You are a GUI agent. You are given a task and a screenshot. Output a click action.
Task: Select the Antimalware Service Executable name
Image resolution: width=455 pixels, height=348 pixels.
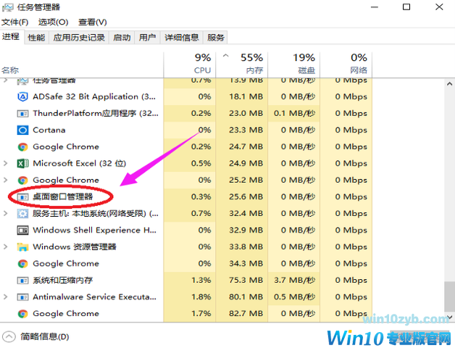95,297
